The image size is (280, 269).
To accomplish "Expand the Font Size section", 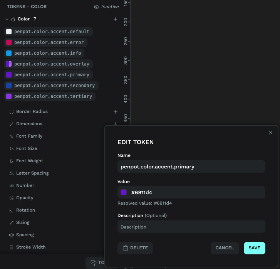I will [27, 149].
